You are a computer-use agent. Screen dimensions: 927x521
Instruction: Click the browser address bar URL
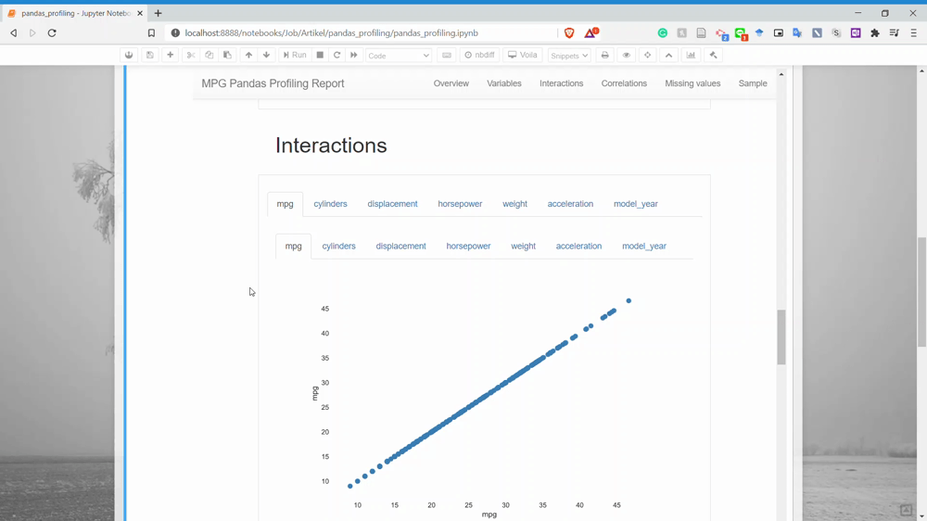pyautogui.click(x=331, y=33)
